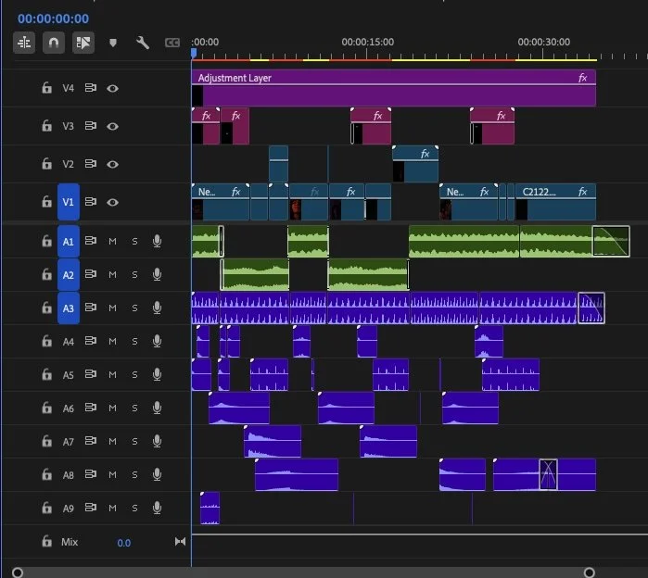Click the blue playhead marker on ruler
The image size is (648, 578).
[194, 53]
